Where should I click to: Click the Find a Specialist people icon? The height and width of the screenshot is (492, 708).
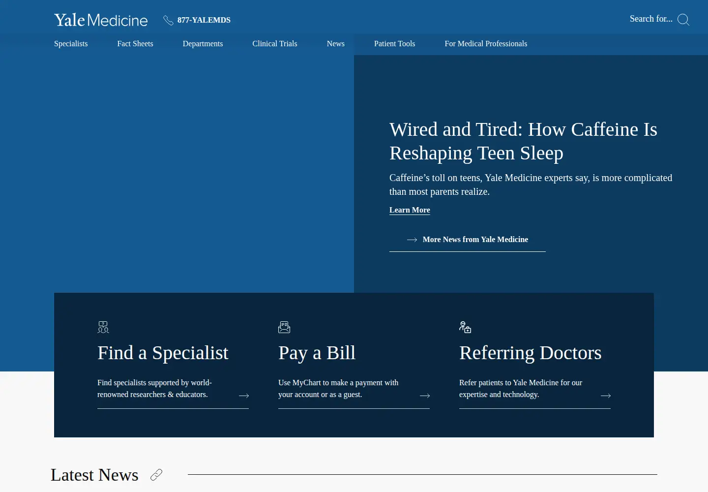tap(103, 327)
